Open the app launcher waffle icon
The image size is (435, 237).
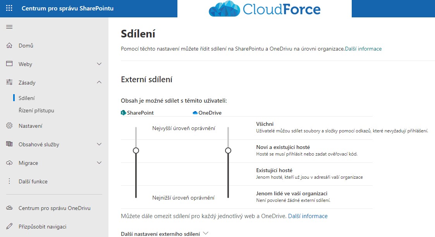click(9, 8)
